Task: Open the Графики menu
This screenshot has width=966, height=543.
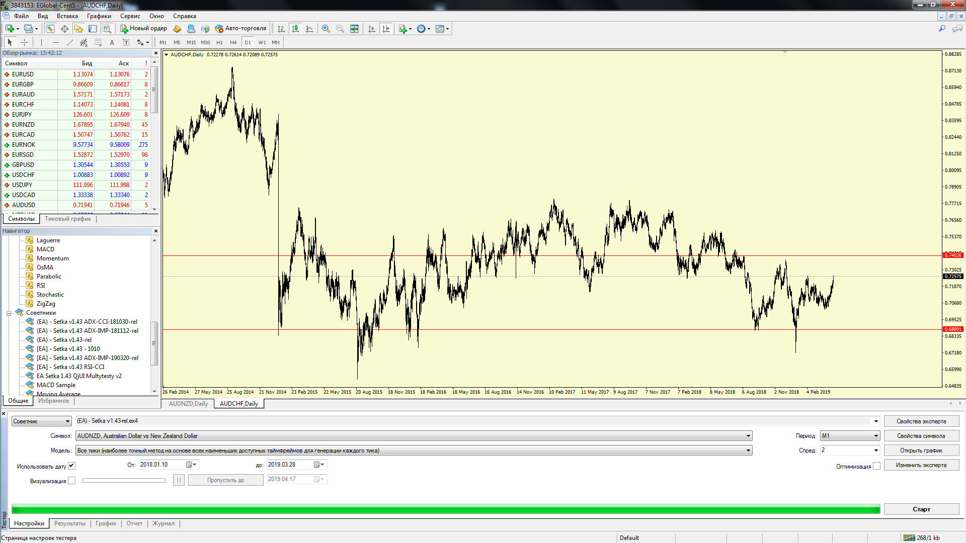Action: (x=99, y=16)
